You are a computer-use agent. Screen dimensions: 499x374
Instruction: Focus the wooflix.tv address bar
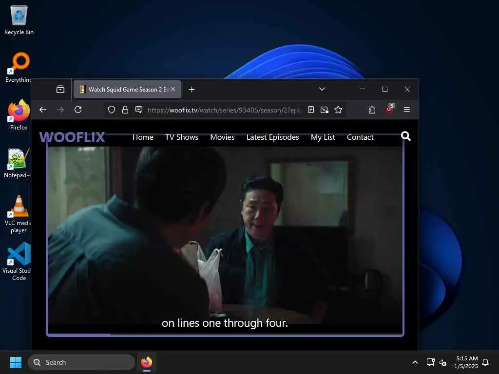224,110
